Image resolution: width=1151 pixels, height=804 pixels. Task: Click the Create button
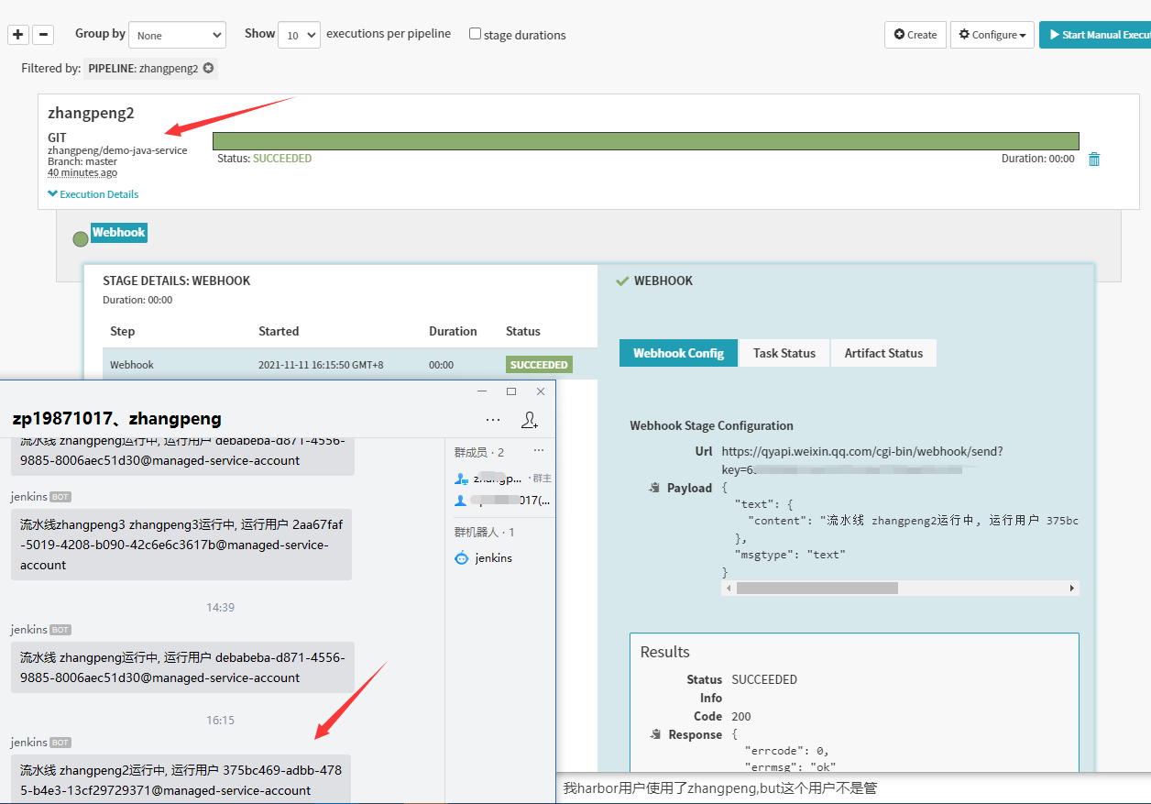[x=915, y=35]
